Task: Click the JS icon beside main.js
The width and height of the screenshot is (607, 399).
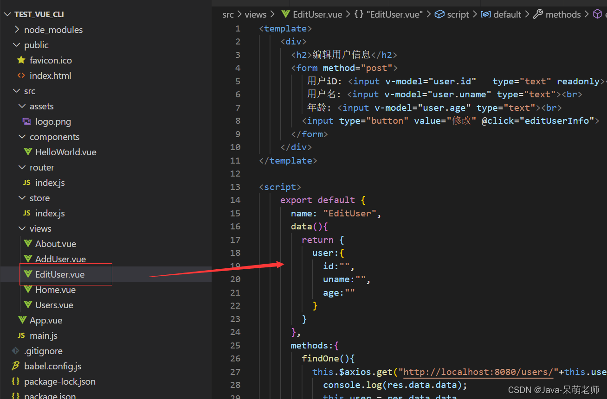Action: coord(21,336)
